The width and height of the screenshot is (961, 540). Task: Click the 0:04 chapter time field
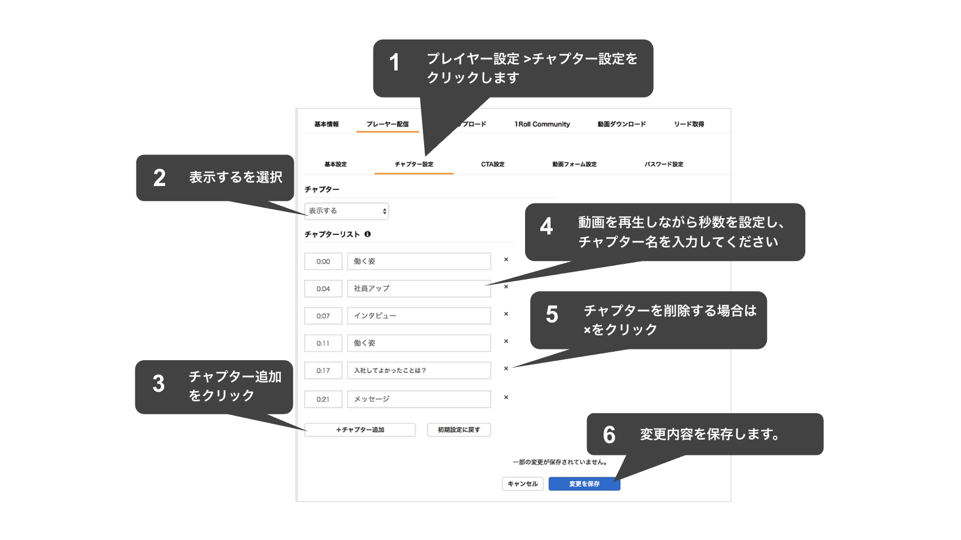tap(323, 287)
